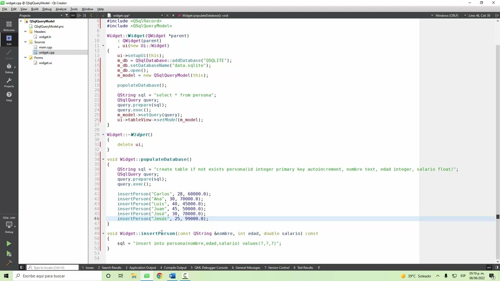Open the Tools menu
Viewport: 500px width, 281px height.
tap(74, 9)
